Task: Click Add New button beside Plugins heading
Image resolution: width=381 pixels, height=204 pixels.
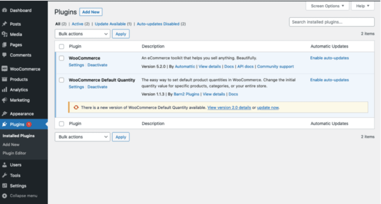Action: 91,12
